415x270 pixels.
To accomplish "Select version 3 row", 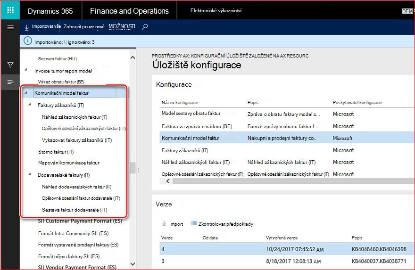I will [287, 261].
